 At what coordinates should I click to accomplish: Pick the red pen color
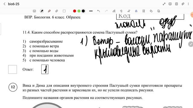(74, 11)
